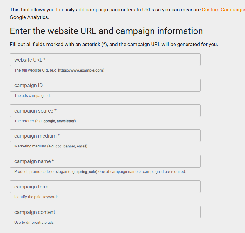Select the campaign source input box
The image size is (245, 233).
[x=105, y=111]
